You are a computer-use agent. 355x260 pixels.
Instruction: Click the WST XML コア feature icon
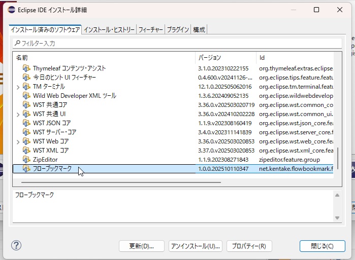[26, 151]
